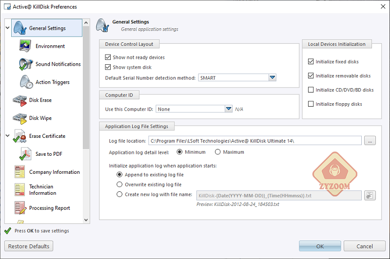Screen dimensions: 390x259
Task: Click the Action Triggers clock icon
Action: point(26,82)
